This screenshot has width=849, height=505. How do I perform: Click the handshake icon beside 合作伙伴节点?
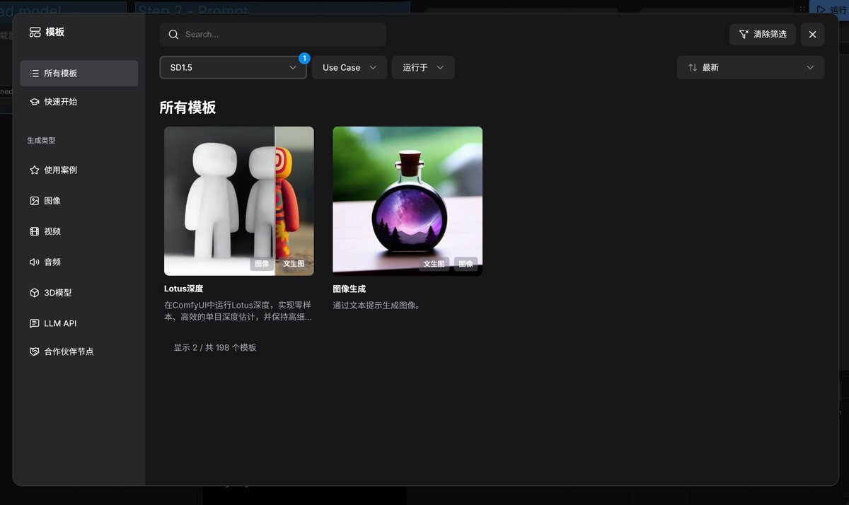(34, 352)
